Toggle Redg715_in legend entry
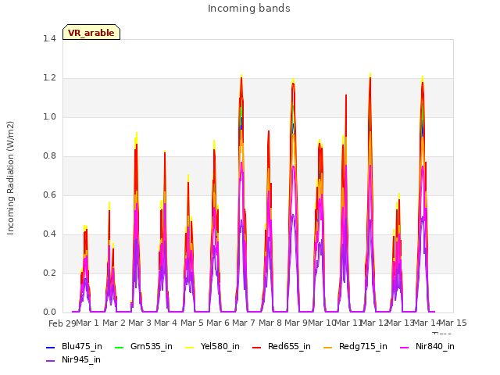Image resolution: width=500 pixels, height=375 pixels. pos(355,346)
